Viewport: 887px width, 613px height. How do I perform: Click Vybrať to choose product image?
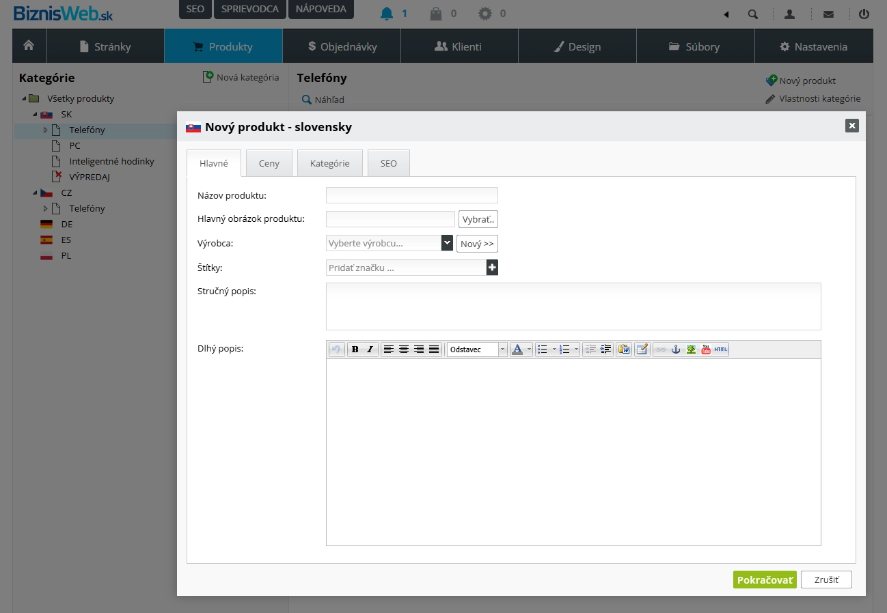coord(478,219)
